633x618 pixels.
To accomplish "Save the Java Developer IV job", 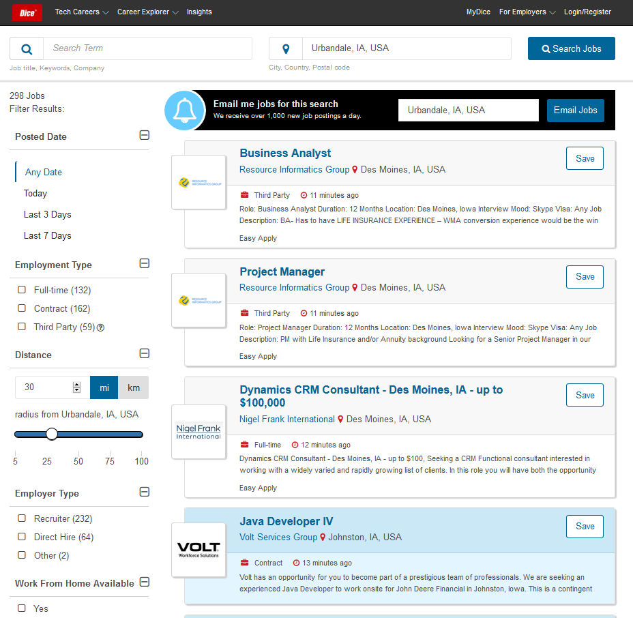I will click(585, 527).
